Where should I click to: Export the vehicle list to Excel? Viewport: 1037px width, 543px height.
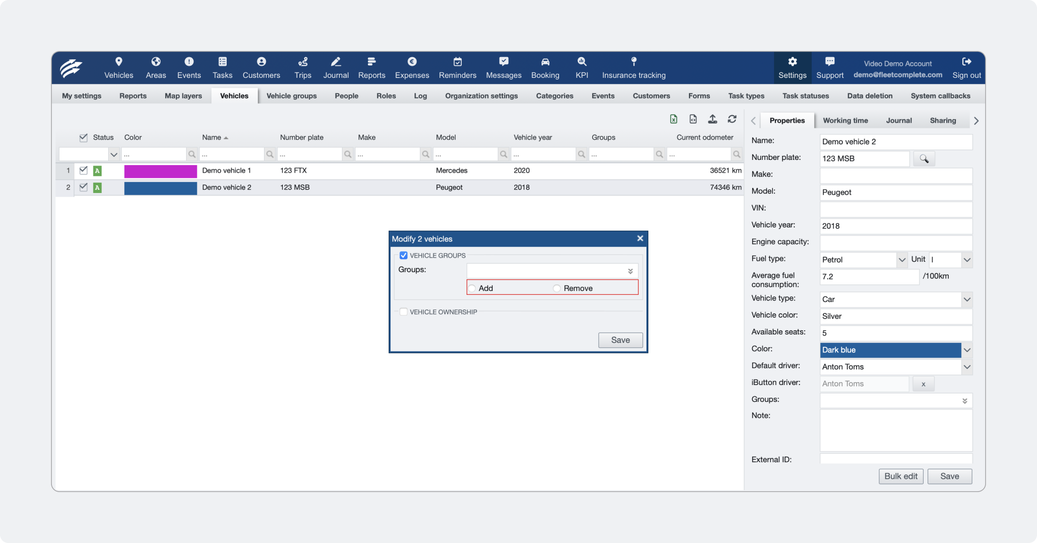673,119
